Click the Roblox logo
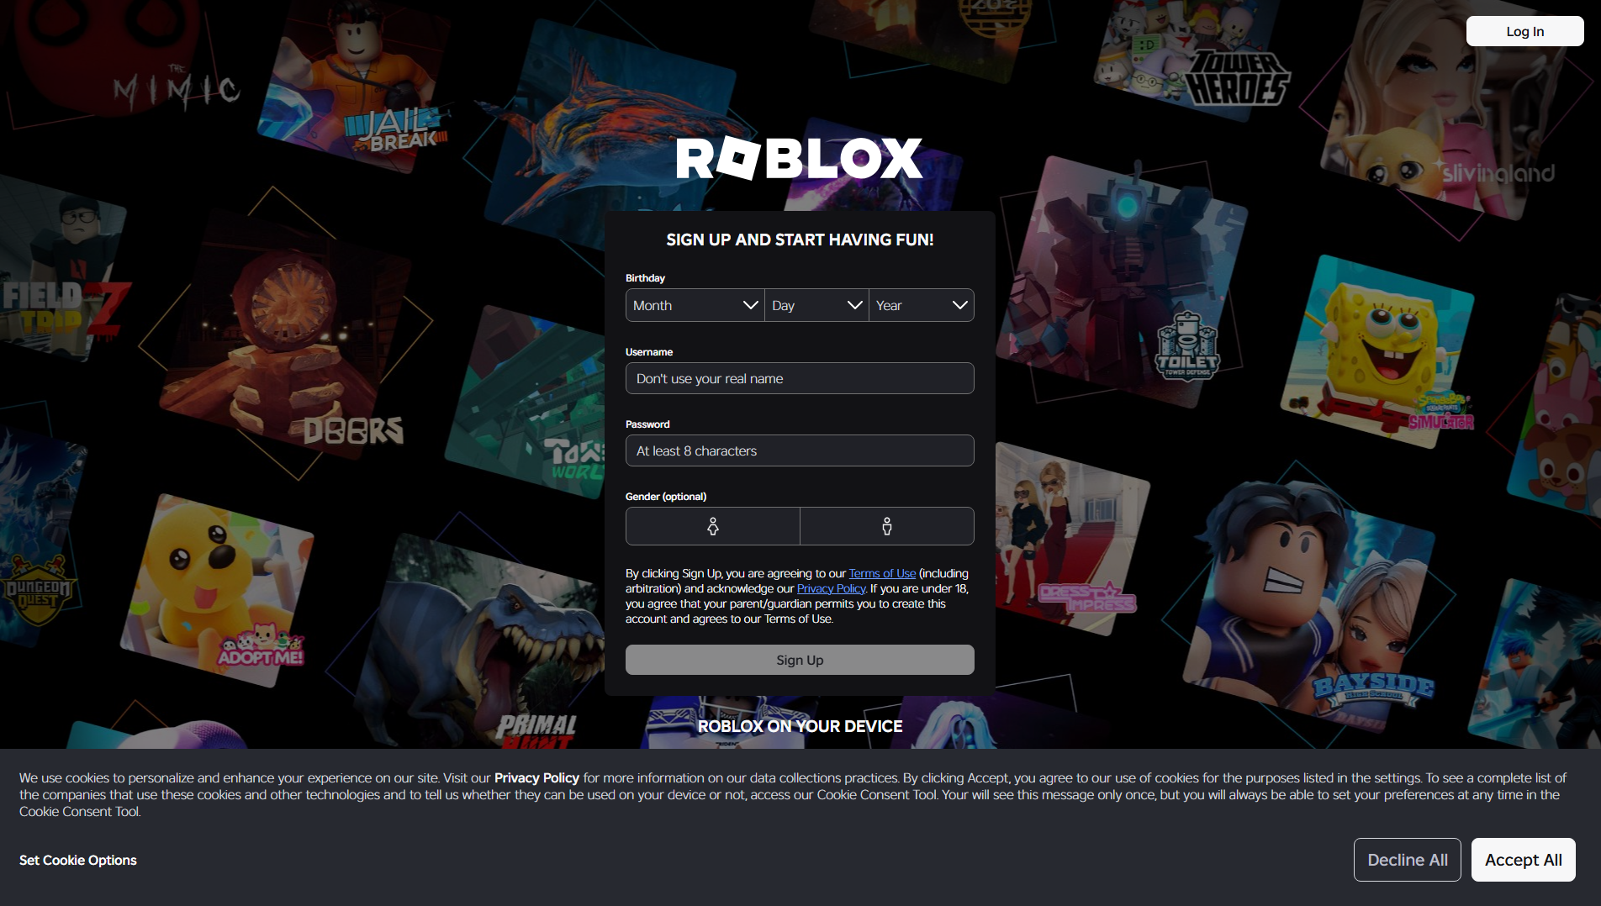 800,158
